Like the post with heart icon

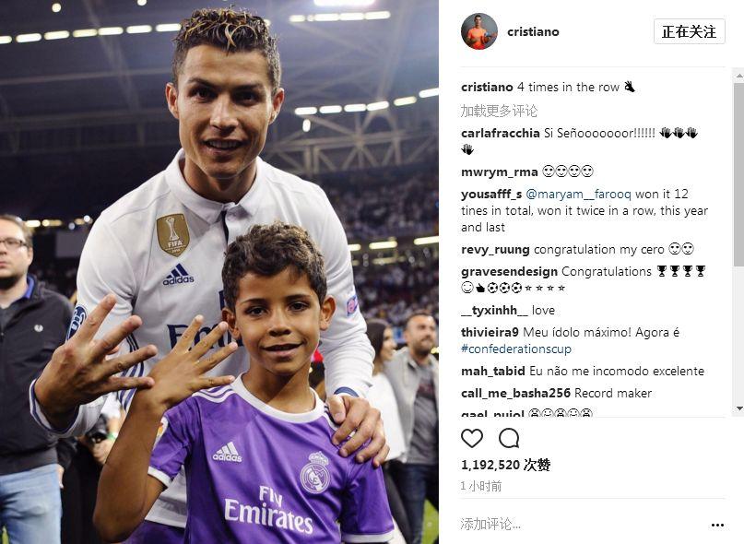[472, 438]
